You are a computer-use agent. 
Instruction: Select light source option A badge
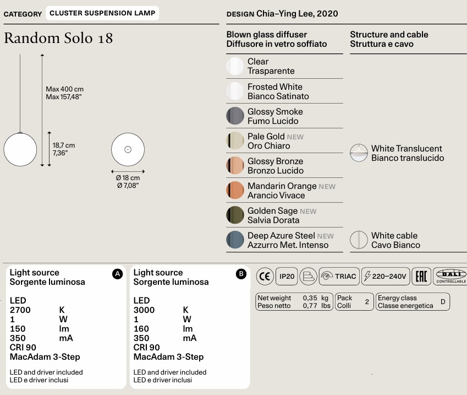[x=117, y=274]
